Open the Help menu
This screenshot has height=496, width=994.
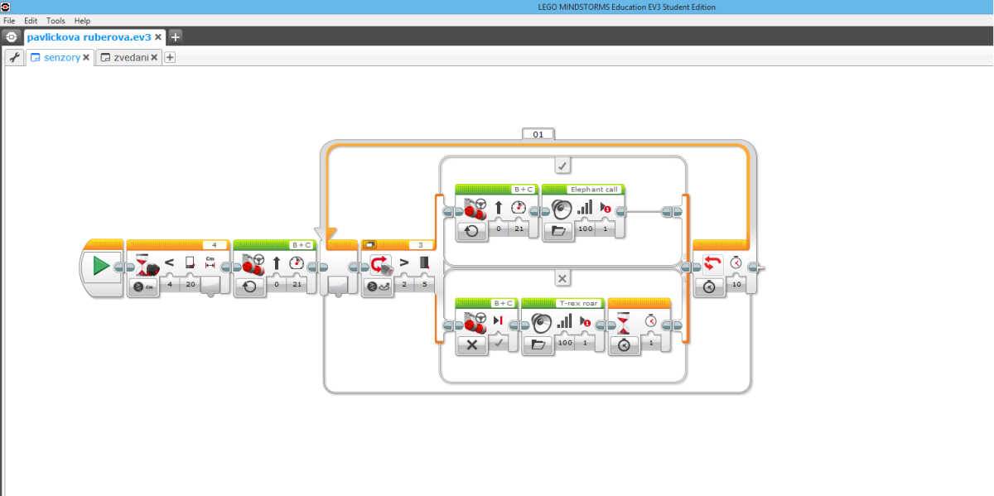click(82, 20)
